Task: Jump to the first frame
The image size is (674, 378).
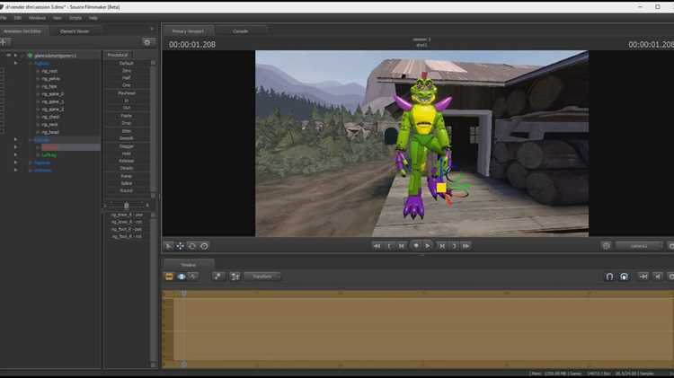Action: tap(377, 246)
